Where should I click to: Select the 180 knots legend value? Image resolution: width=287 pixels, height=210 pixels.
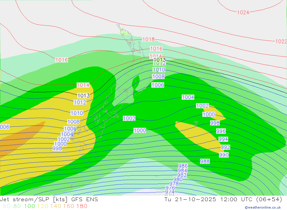(82, 206)
